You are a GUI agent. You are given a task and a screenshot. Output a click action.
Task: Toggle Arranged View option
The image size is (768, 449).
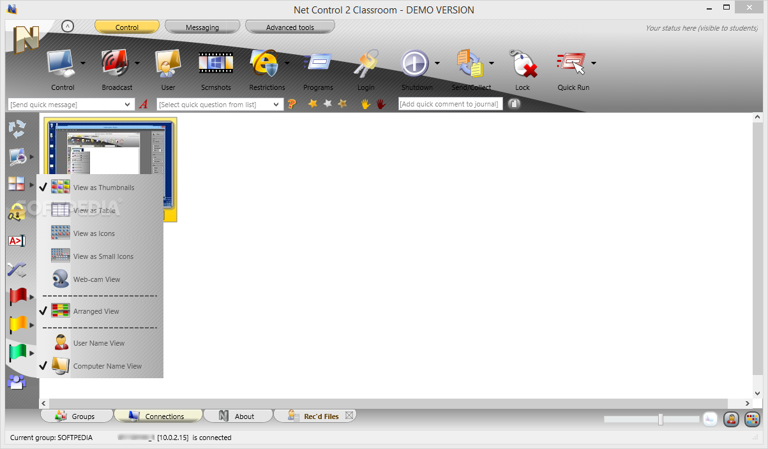(x=100, y=311)
